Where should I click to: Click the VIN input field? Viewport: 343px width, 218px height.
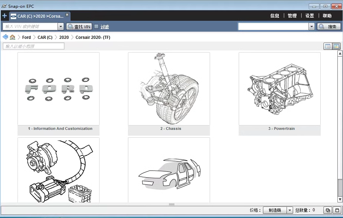(x=30, y=27)
